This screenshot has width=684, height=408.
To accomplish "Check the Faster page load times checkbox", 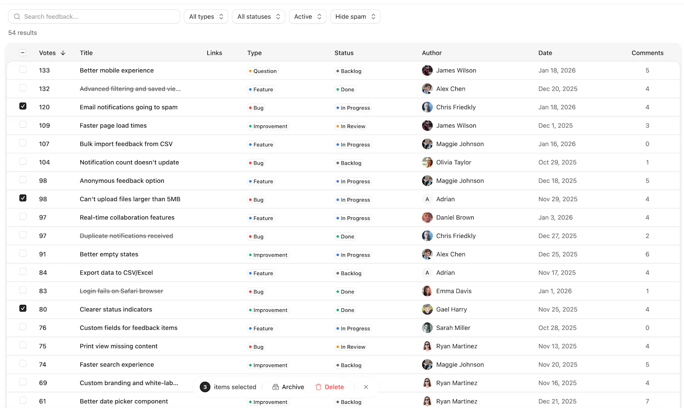I will pos(23,124).
